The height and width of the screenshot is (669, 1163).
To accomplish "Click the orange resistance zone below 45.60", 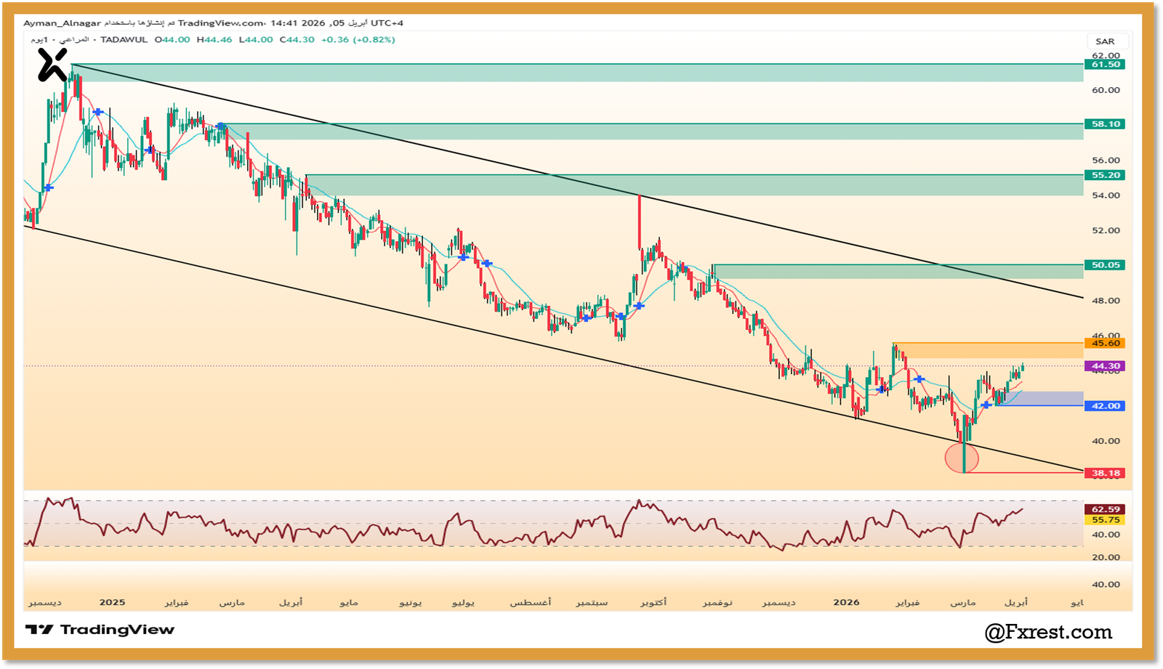I will 989,351.
